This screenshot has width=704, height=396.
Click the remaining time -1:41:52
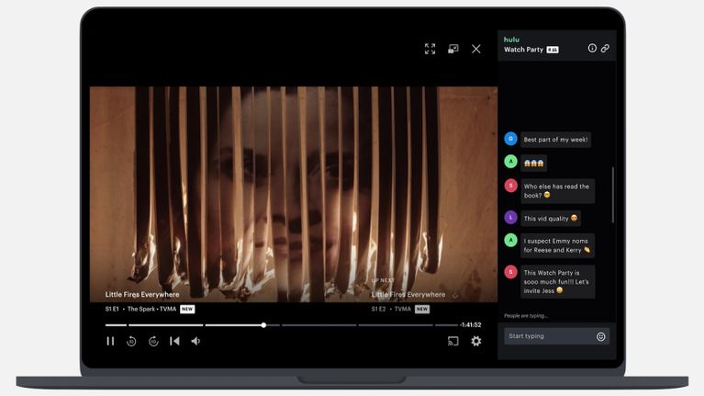(471, 325)
